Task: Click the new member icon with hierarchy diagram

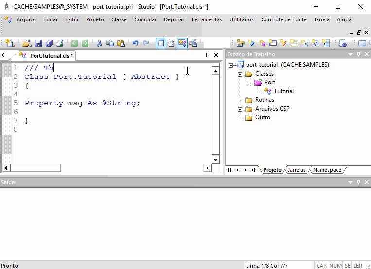Action: (x=316, y=43)
